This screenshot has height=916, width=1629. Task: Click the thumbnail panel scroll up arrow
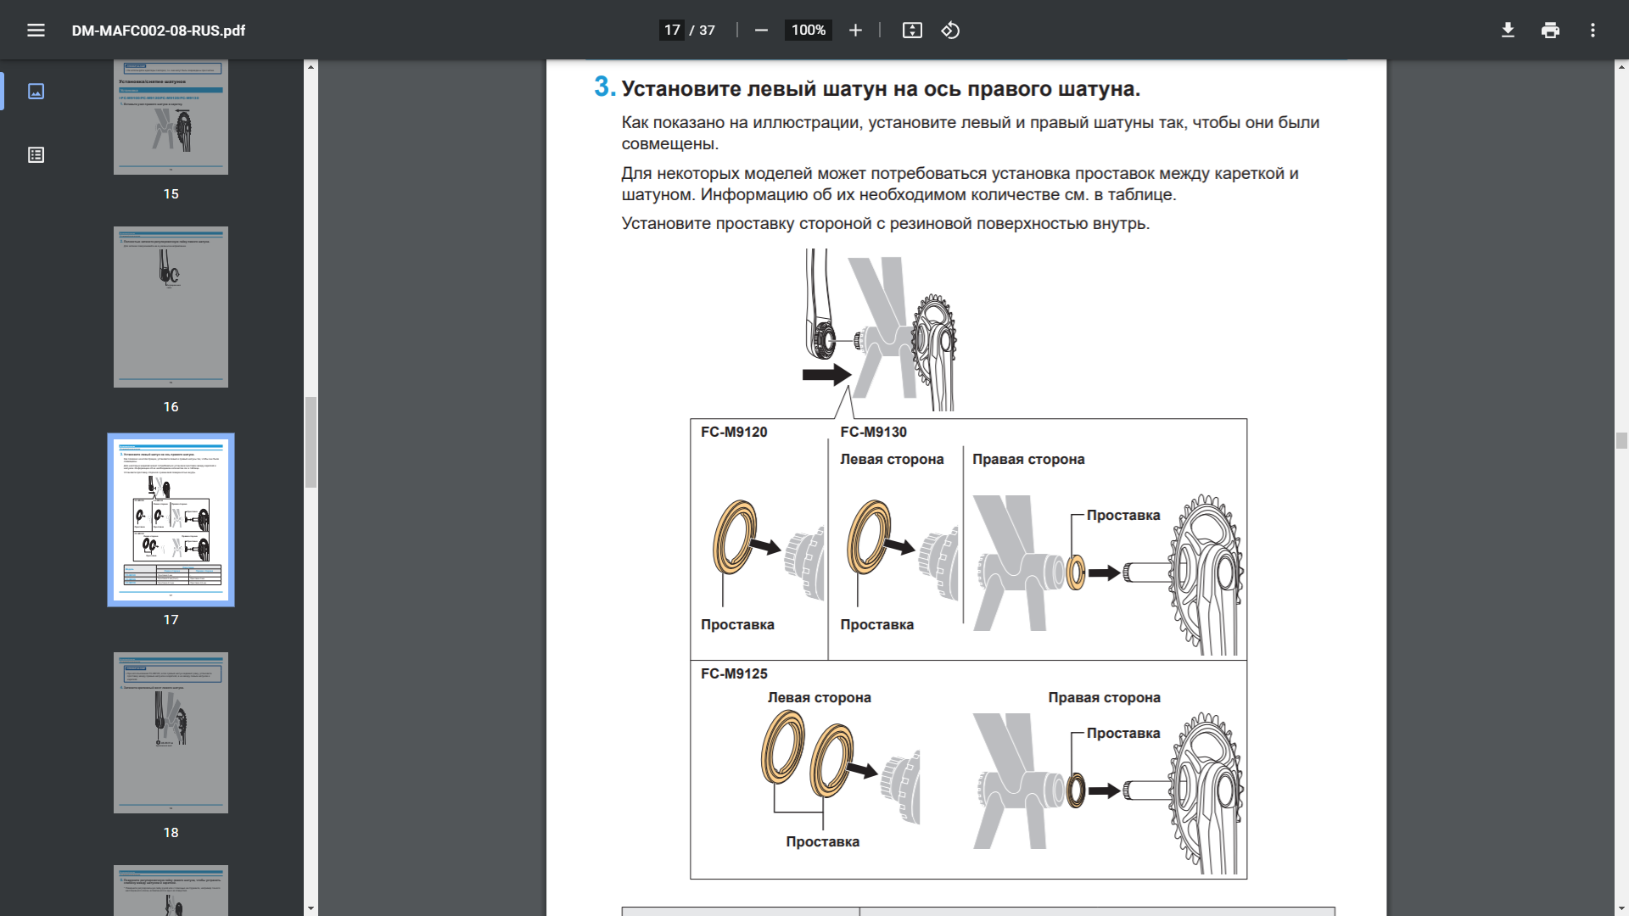[x=311, y=66]
